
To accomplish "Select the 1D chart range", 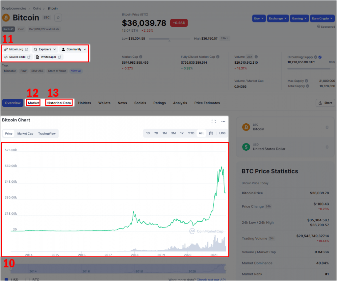I will (x=148, y=133).
